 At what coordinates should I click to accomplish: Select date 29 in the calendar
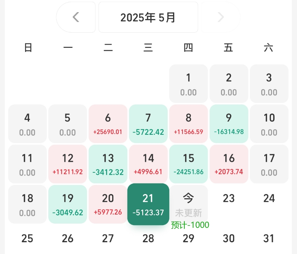(x=189, y=239)
